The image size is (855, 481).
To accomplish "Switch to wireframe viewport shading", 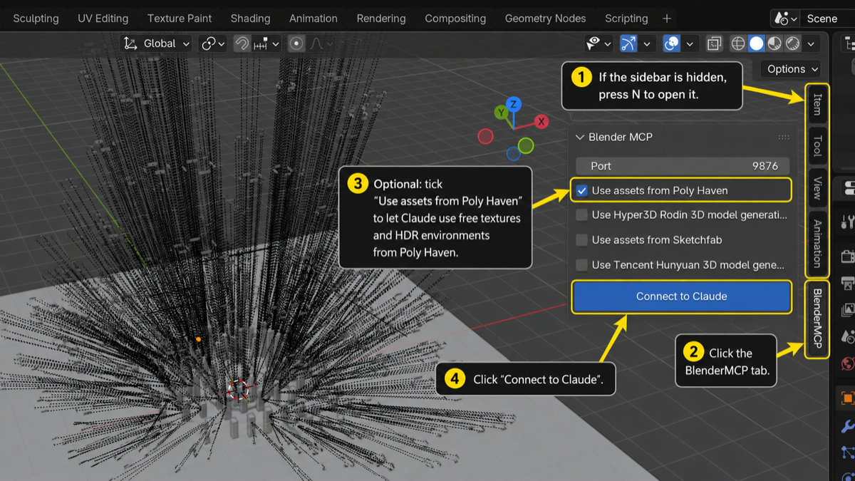I will click(x=738, y=43).
